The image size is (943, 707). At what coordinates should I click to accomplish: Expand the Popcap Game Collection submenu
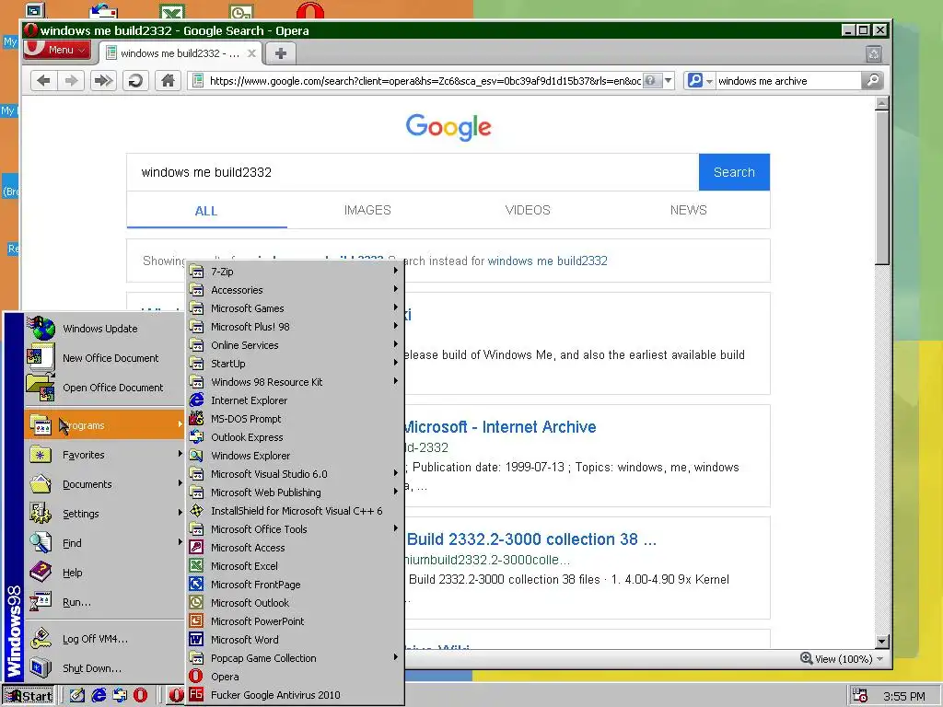pos(295,658)
